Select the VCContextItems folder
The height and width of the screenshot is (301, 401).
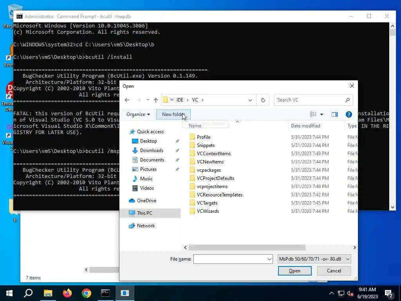click(x=213, y=154)
